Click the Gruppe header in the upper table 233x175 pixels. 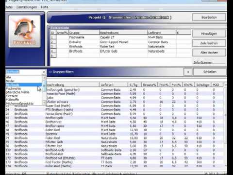[84, 33]
